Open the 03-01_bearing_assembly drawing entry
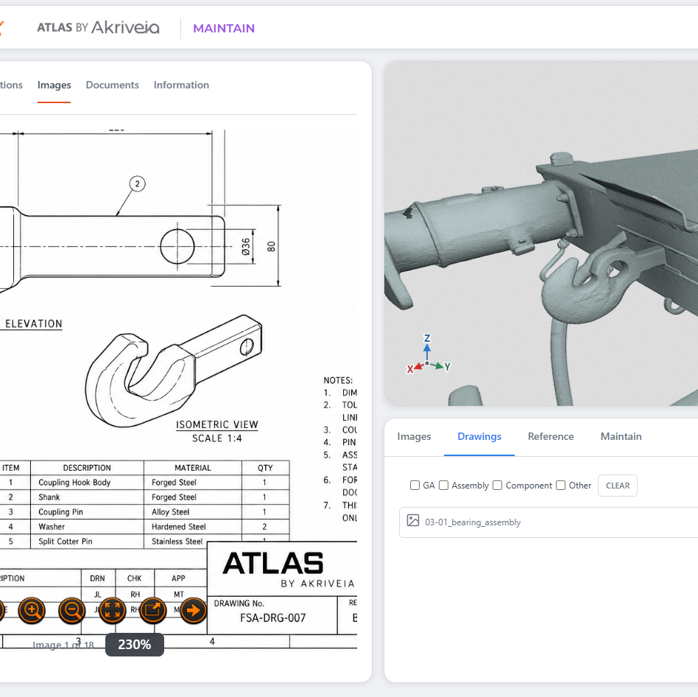 (549, 522)
